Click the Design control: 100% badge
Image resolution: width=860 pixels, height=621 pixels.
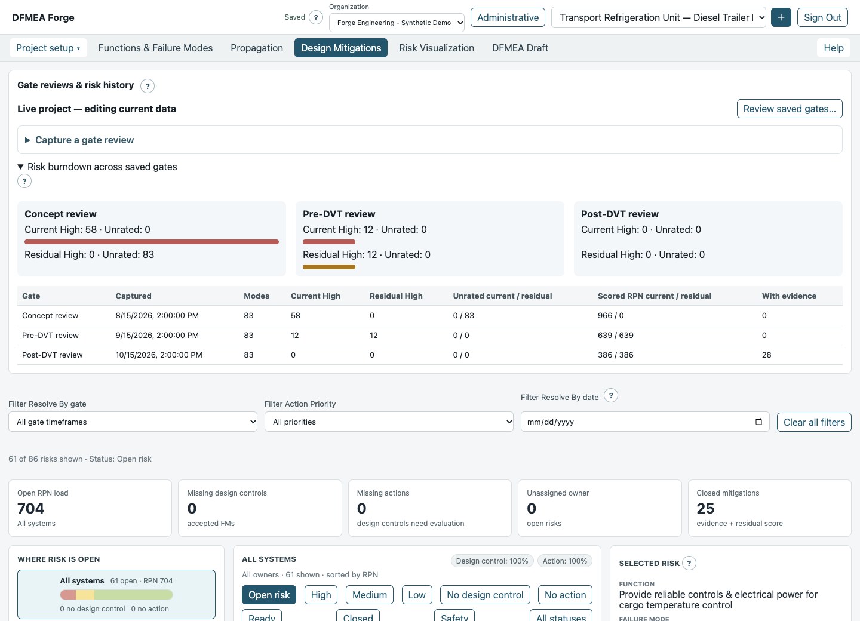tap(492, 561)
